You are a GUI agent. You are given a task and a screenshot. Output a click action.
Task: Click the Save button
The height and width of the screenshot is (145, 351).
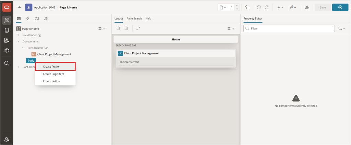(x=323, y=8)
